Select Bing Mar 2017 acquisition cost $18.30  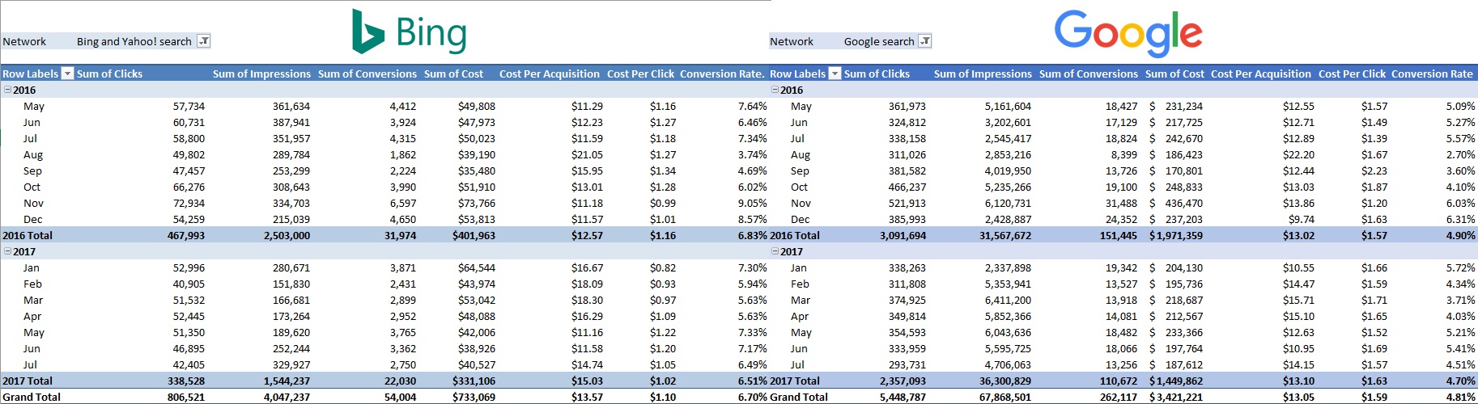click(x=587, y=300)
